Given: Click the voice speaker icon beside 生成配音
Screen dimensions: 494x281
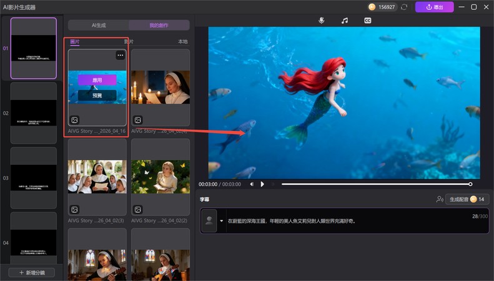Looking at the screenshot, I should (x=440, y=199).
